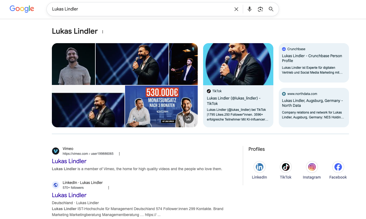Click the Vimeo favicon icon
Screen dimensions: 366x219
56,151
